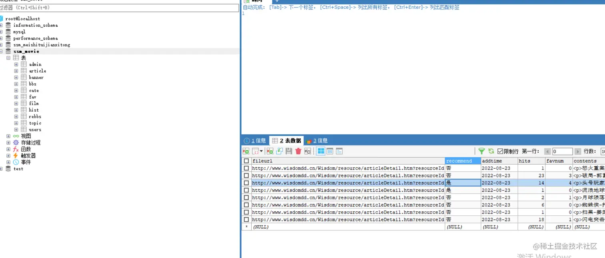Viewport: 605px width, 258px height.
Task: Switch to text view mode icon
Action: click(x=339, y=151)
